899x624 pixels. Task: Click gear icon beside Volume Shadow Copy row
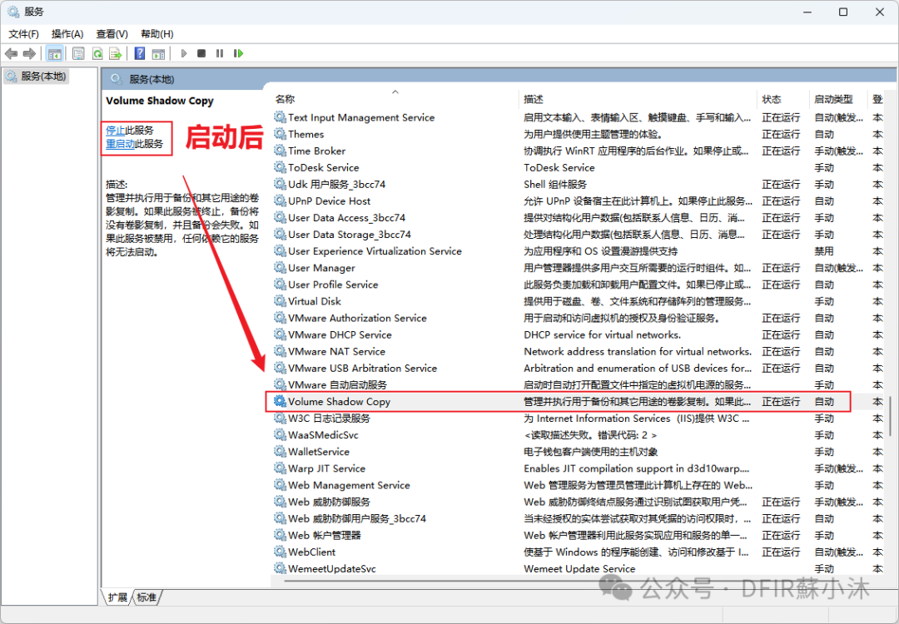[280, 401]
